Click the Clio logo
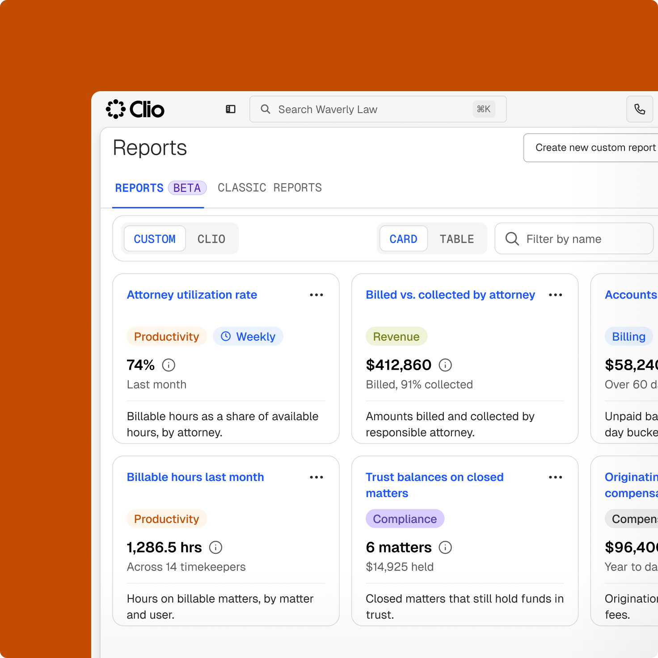This screenshot has height=658, width=658. 135,109
